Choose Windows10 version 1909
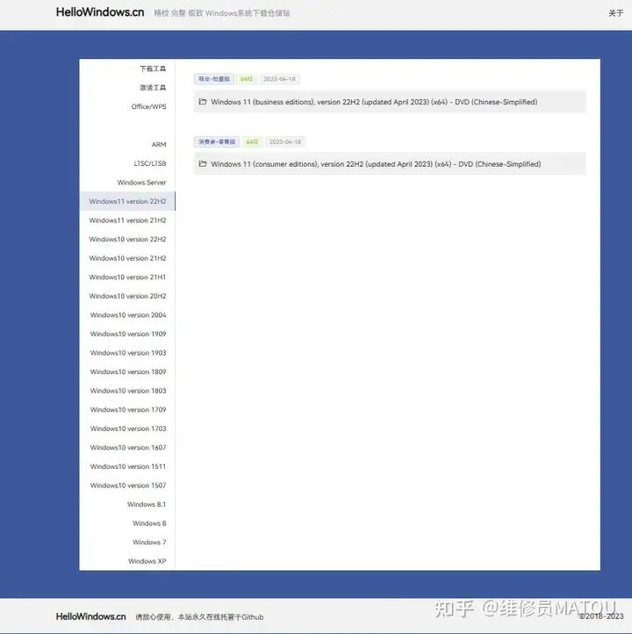This screenshot has height=634, width=632. pyautogui.click(x=127, y=334)
